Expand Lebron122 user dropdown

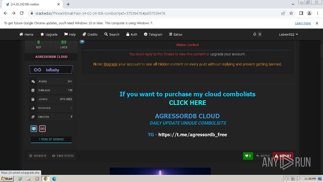[288, 34]
